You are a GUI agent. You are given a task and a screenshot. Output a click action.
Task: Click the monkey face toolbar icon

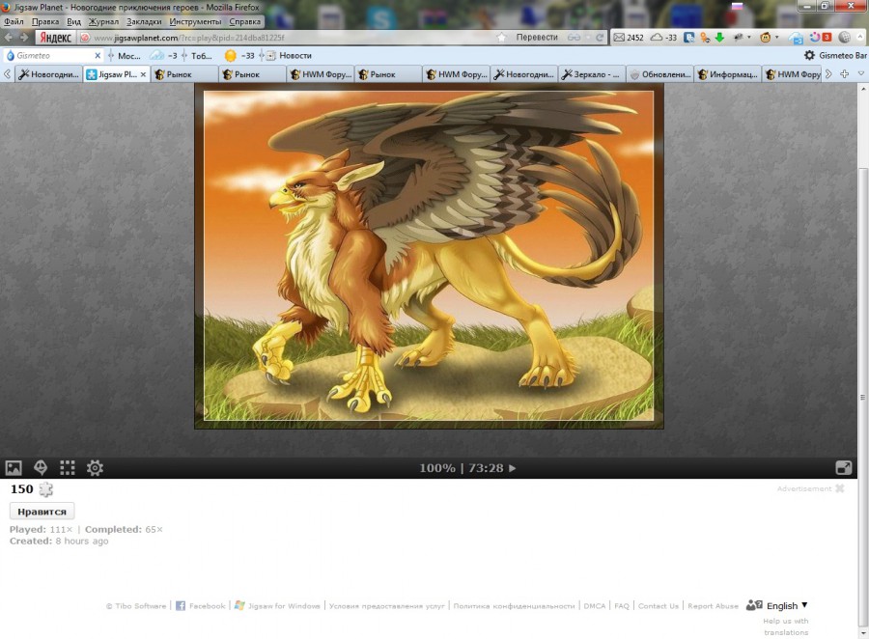coord(766,37)
